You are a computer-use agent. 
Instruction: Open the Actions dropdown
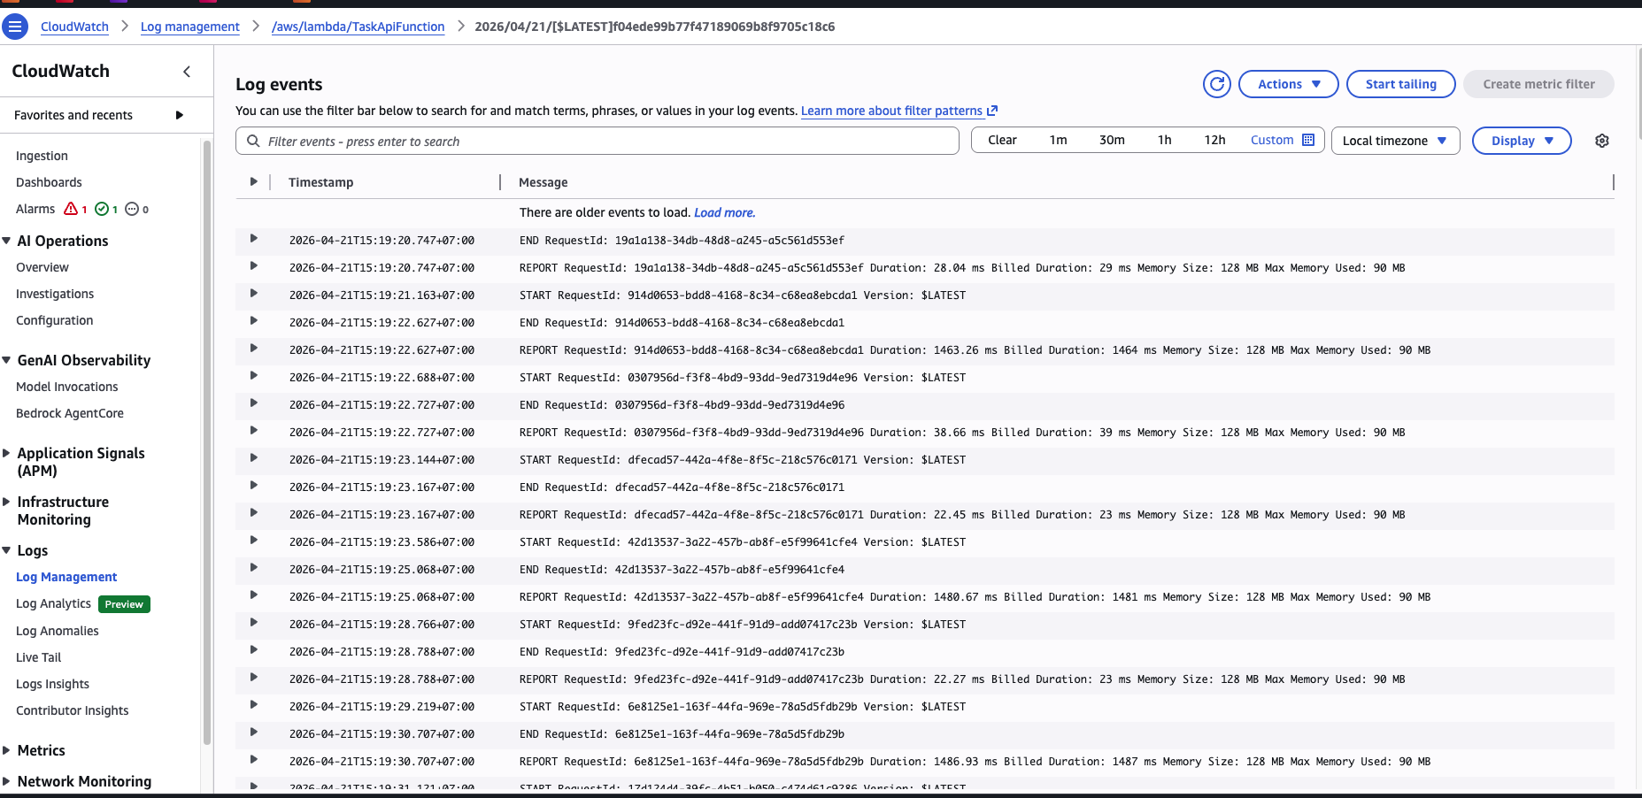tap(1288, 83)
